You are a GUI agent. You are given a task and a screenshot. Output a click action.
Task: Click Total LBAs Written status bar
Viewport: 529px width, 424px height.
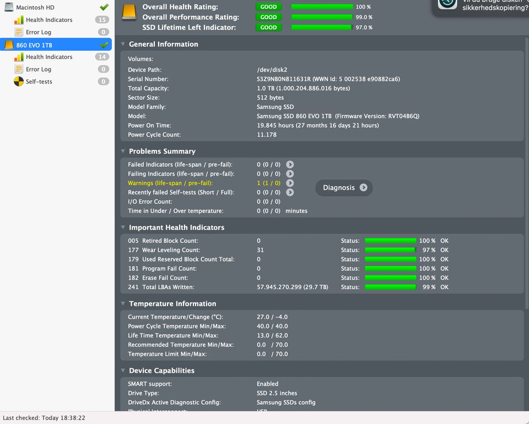click(391, 287)
